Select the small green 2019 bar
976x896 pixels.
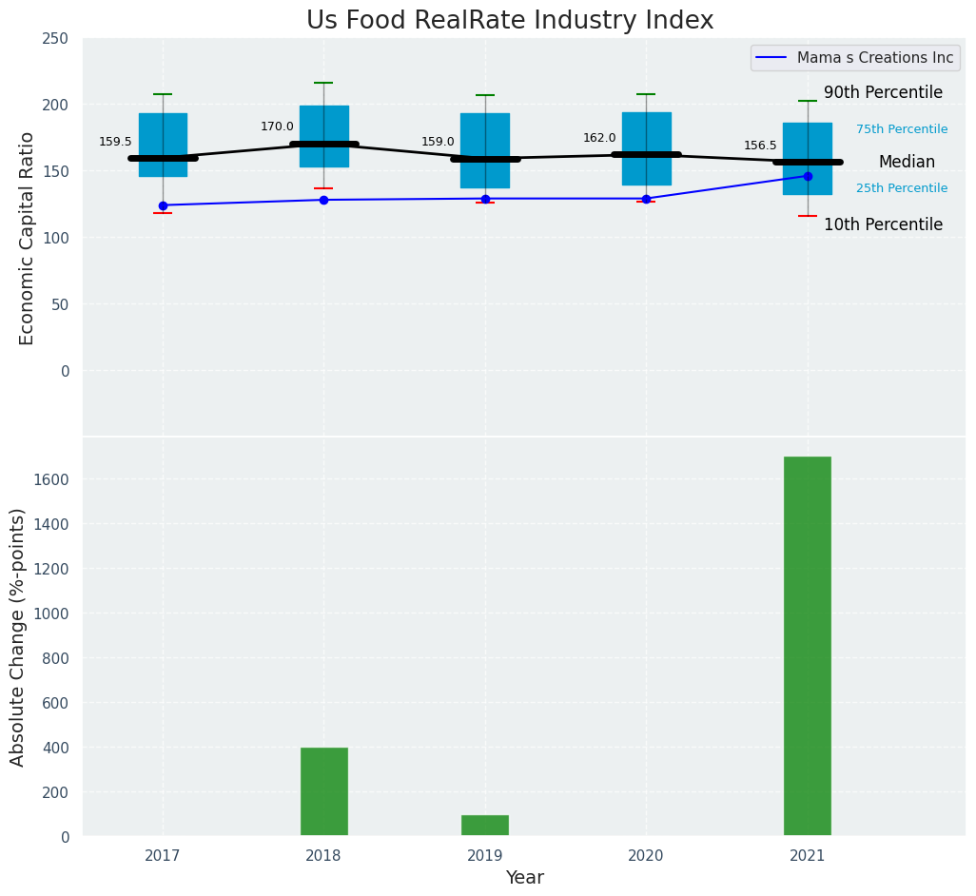tap(485, 826)
